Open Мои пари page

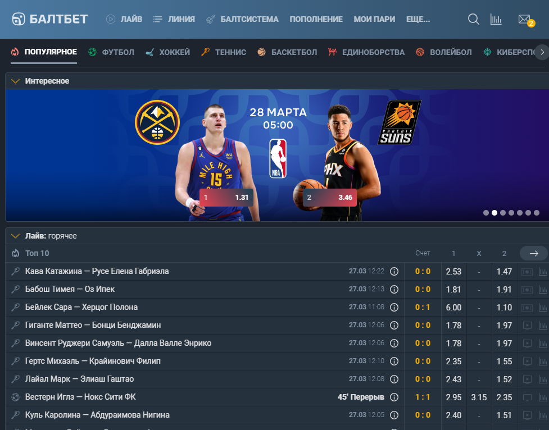pyautogui.click(x=374, y=19)
